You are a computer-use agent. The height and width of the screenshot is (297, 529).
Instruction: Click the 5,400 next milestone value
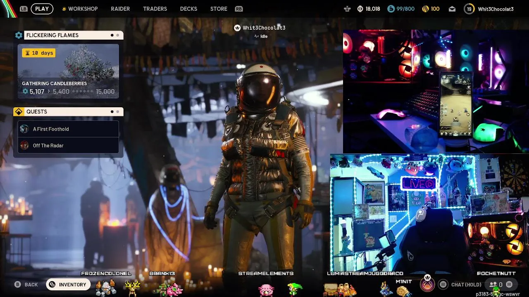[61, 92]
